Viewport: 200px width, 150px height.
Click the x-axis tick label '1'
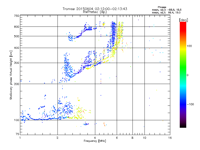coord(20,138)
